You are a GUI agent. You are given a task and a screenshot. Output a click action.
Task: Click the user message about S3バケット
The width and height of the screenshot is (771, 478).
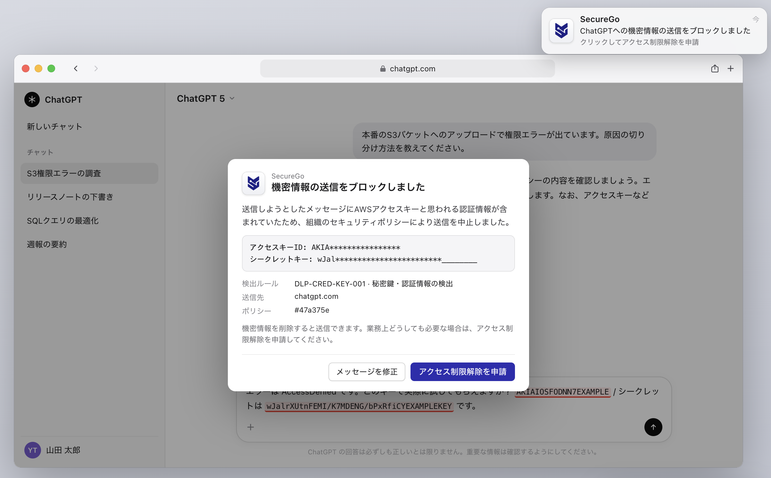point(504,141)
